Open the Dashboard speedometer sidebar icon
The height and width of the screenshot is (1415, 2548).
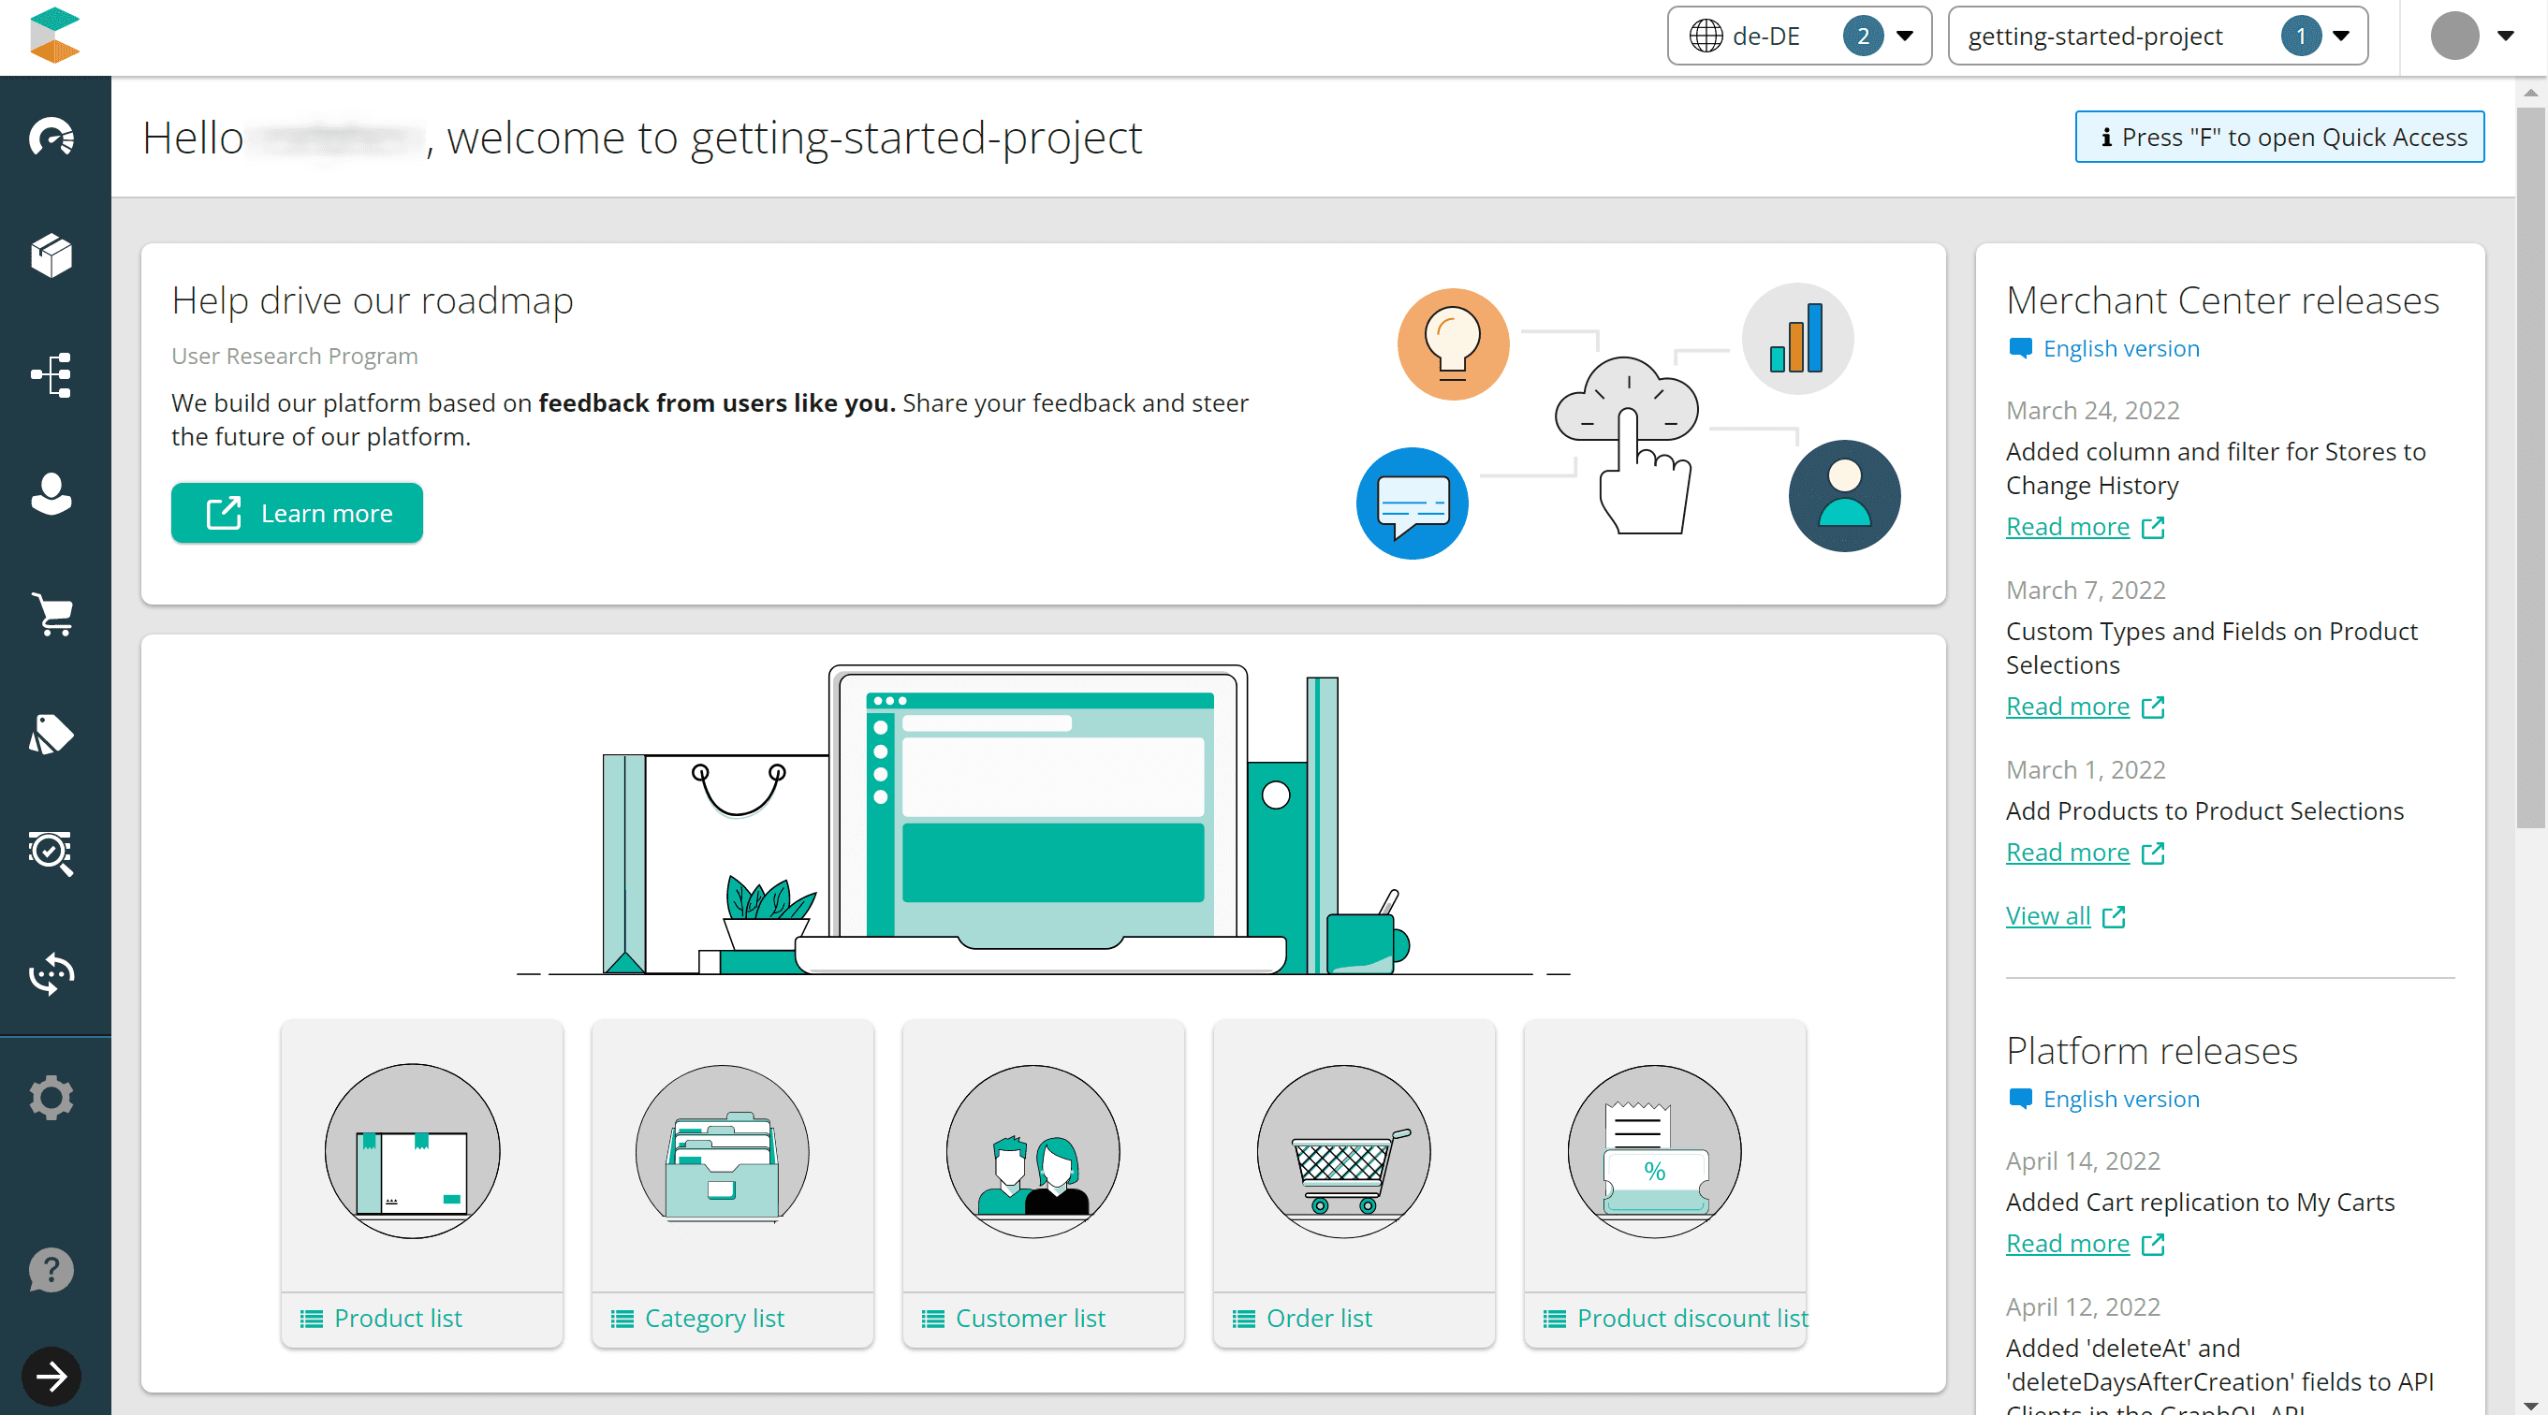coord(51,137)
